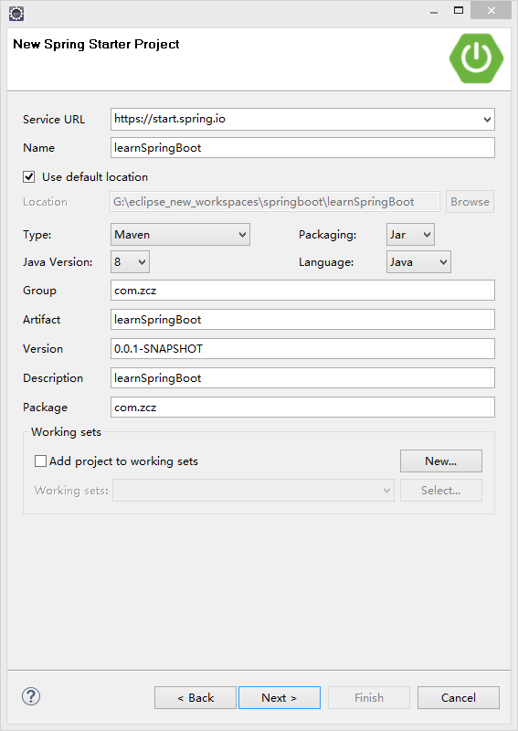Click the Cancel button
Screen dimensions: 518x731
click(x=459, y=697)
